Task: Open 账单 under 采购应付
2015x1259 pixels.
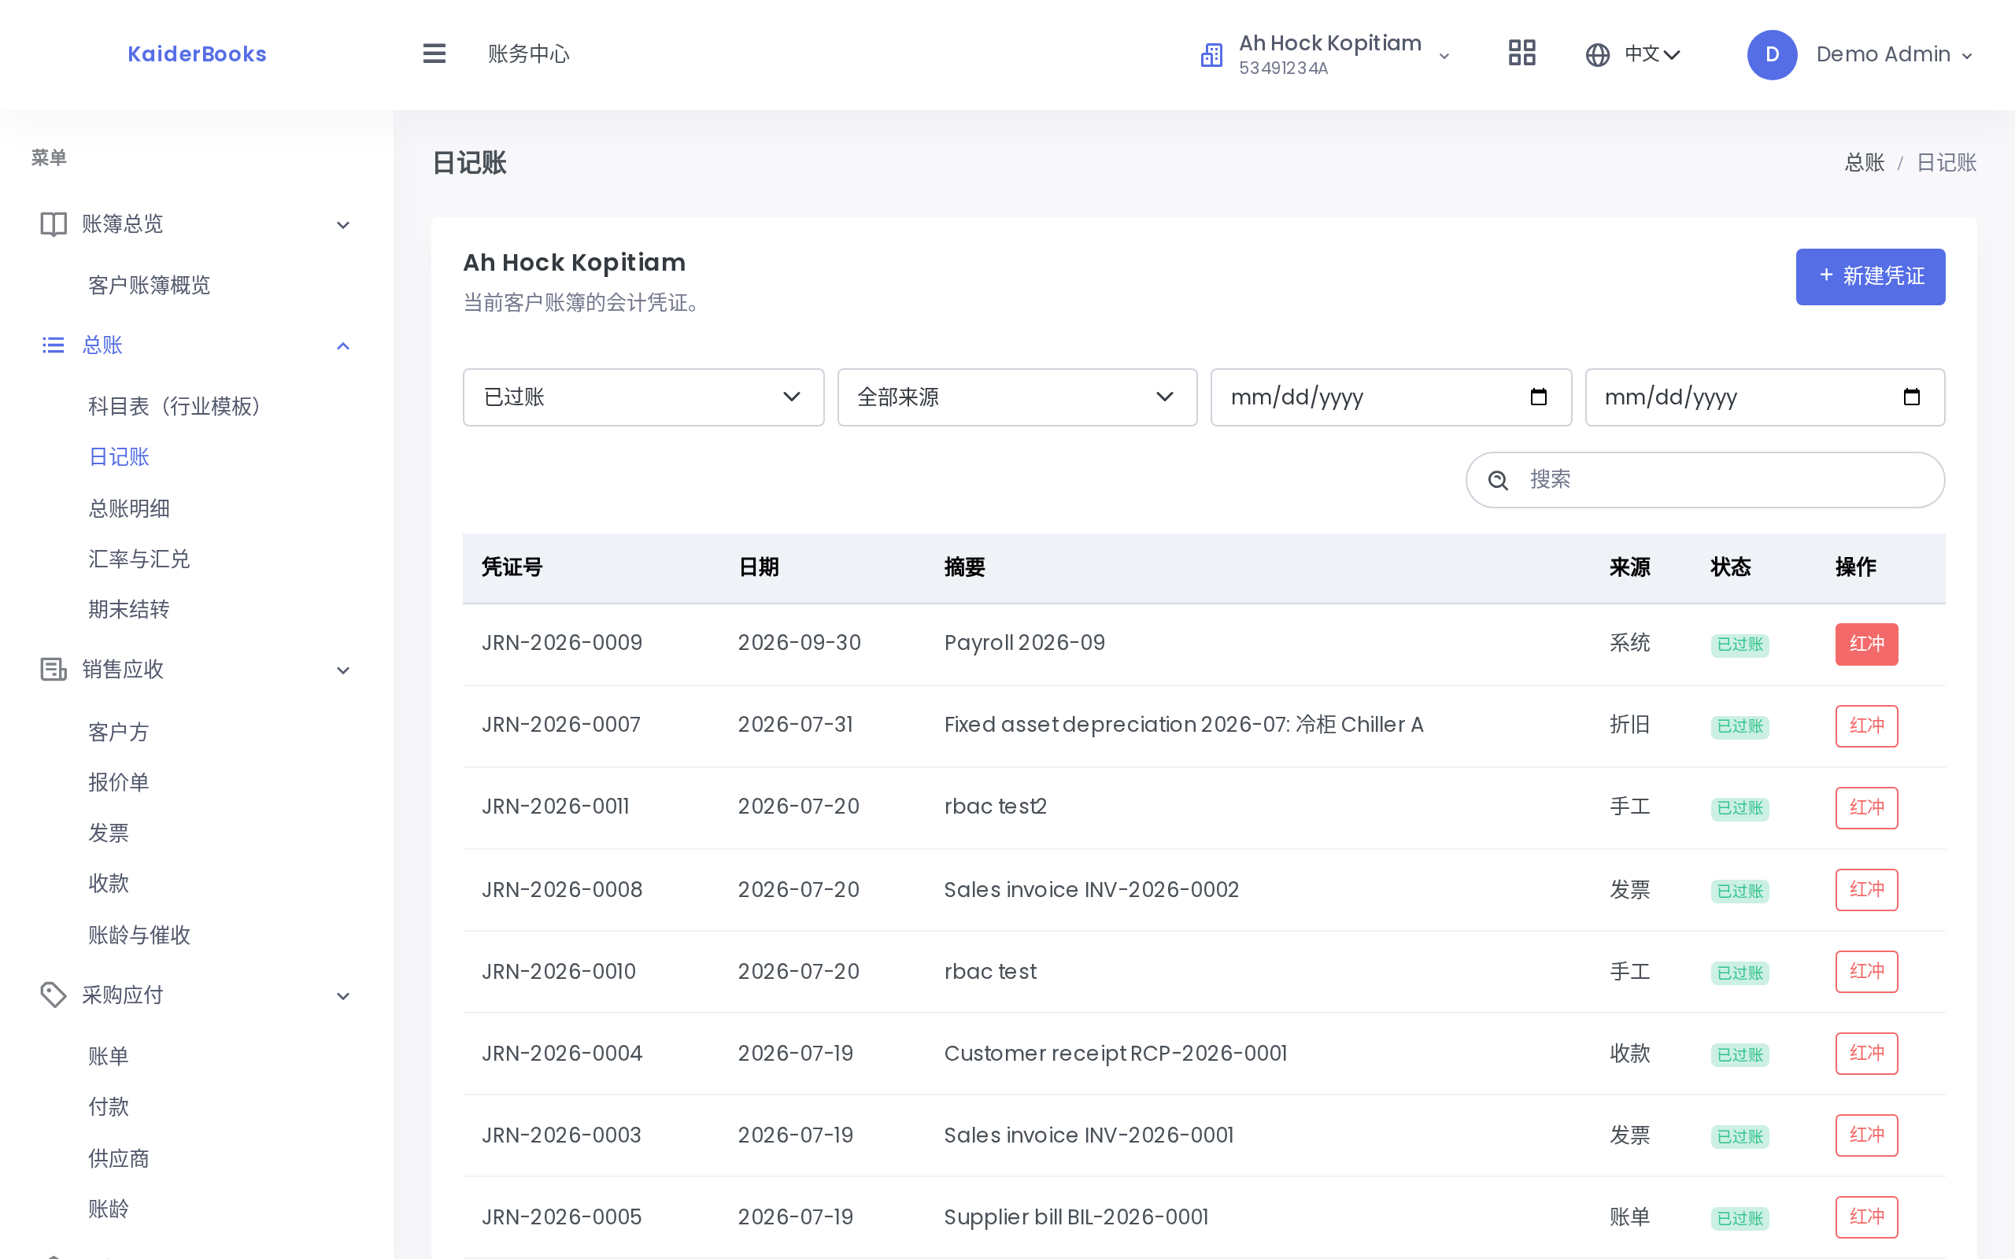Action: click(109, 1056)
